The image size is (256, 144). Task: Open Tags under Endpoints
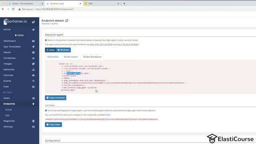pos(7,116)
